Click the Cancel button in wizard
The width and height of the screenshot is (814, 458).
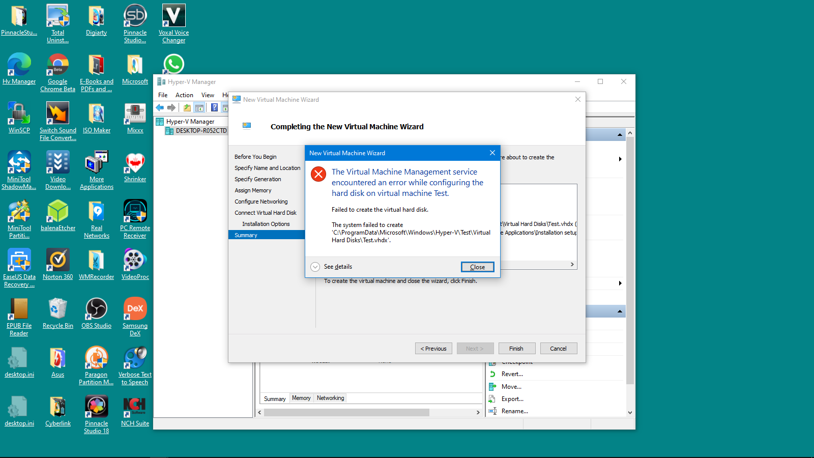click(559, 349)
